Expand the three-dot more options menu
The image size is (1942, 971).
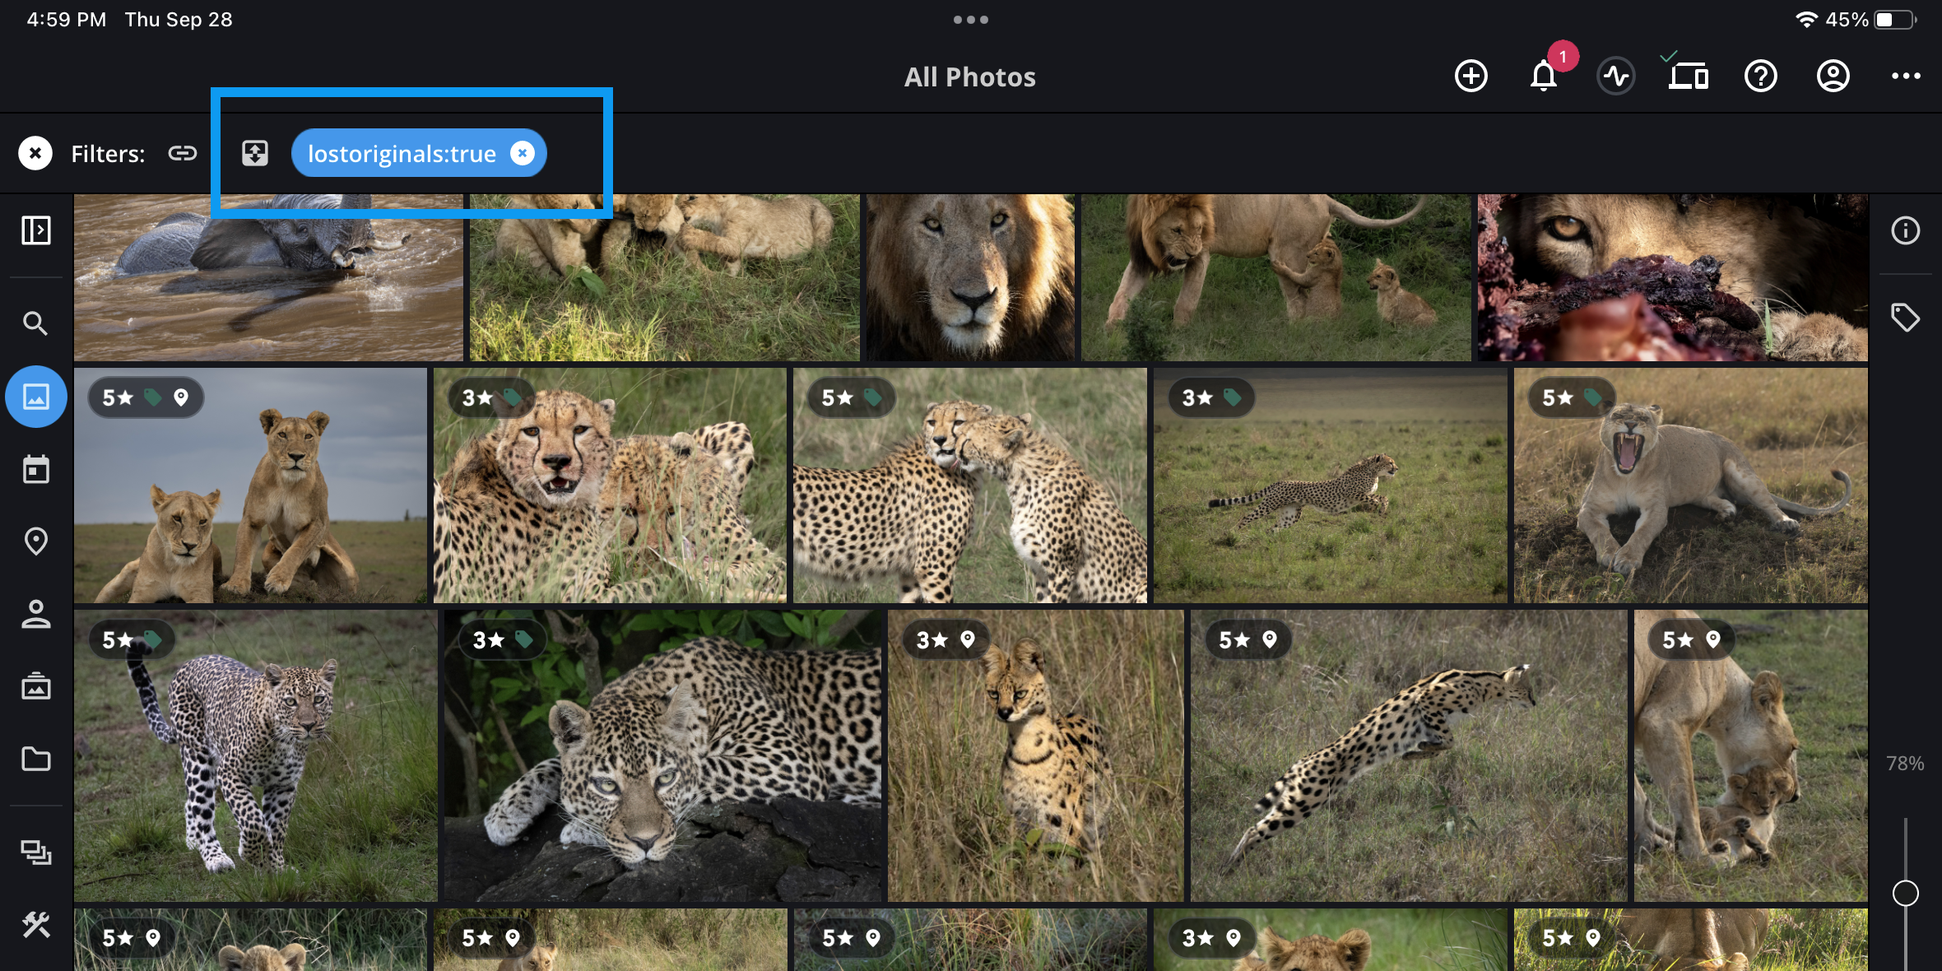pyautogui.click(x=1905, y=77)
